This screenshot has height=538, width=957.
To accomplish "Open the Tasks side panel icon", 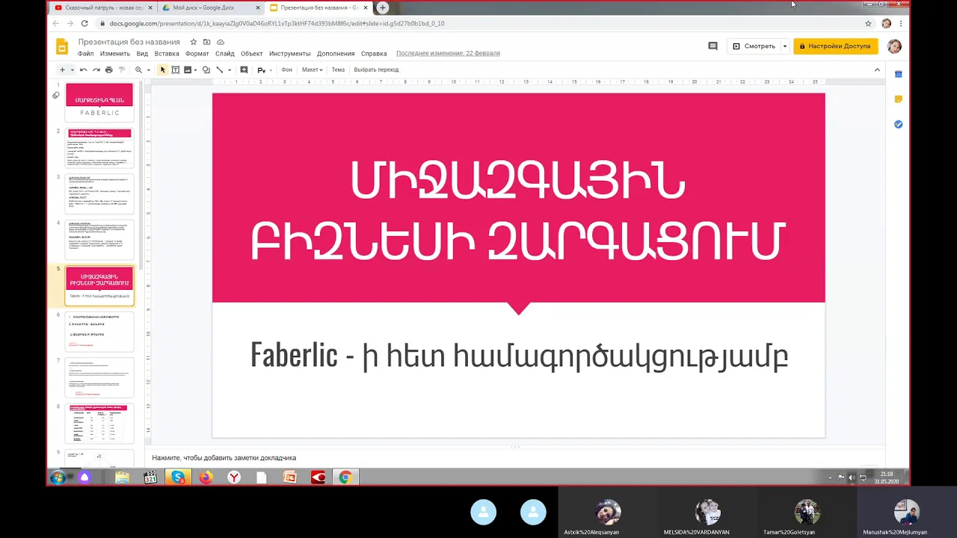I will pos(898,124).
